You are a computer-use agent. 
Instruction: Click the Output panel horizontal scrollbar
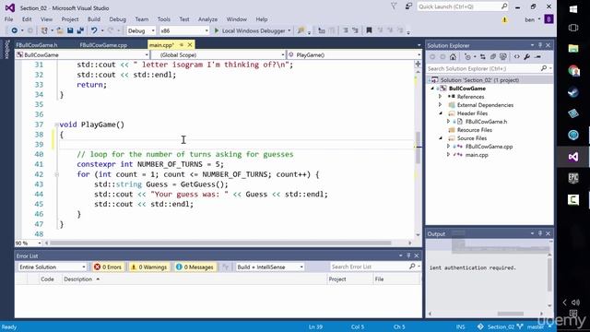(x=510, y=314)
